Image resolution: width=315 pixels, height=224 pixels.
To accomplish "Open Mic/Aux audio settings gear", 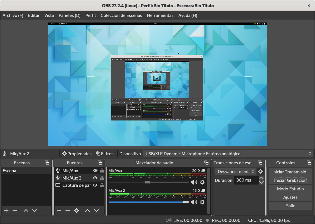I will point(202,182).
